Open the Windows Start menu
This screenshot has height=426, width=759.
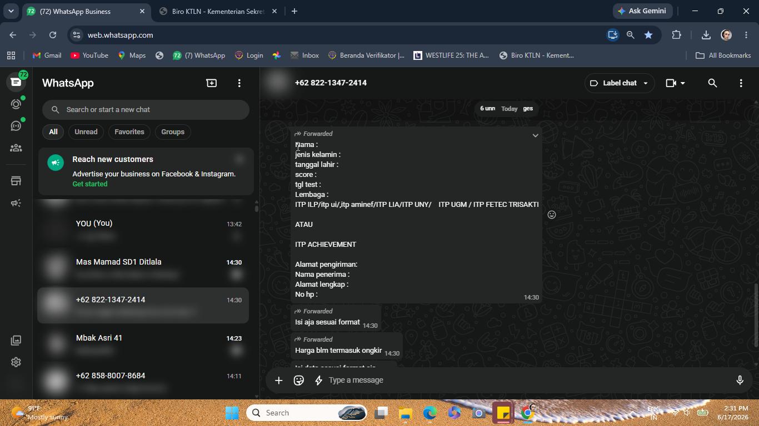coord(232,413)
